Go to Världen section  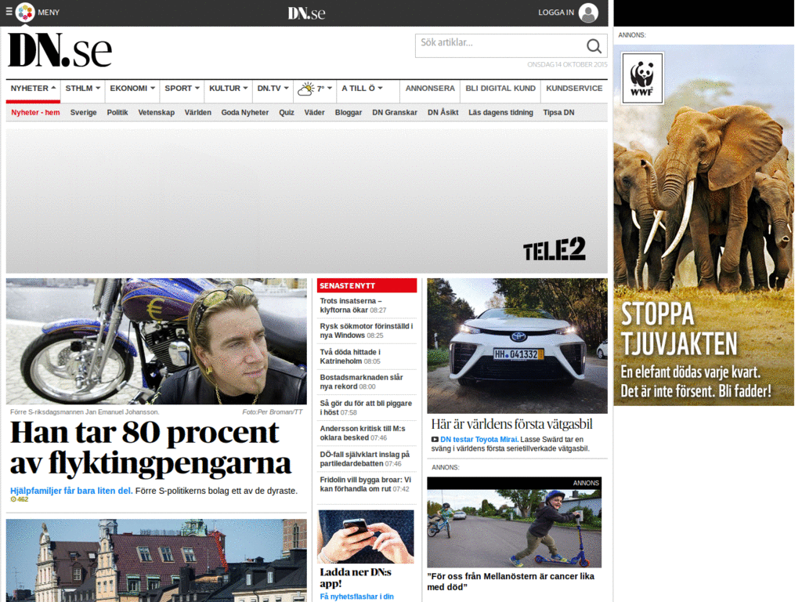coord(197,113)
